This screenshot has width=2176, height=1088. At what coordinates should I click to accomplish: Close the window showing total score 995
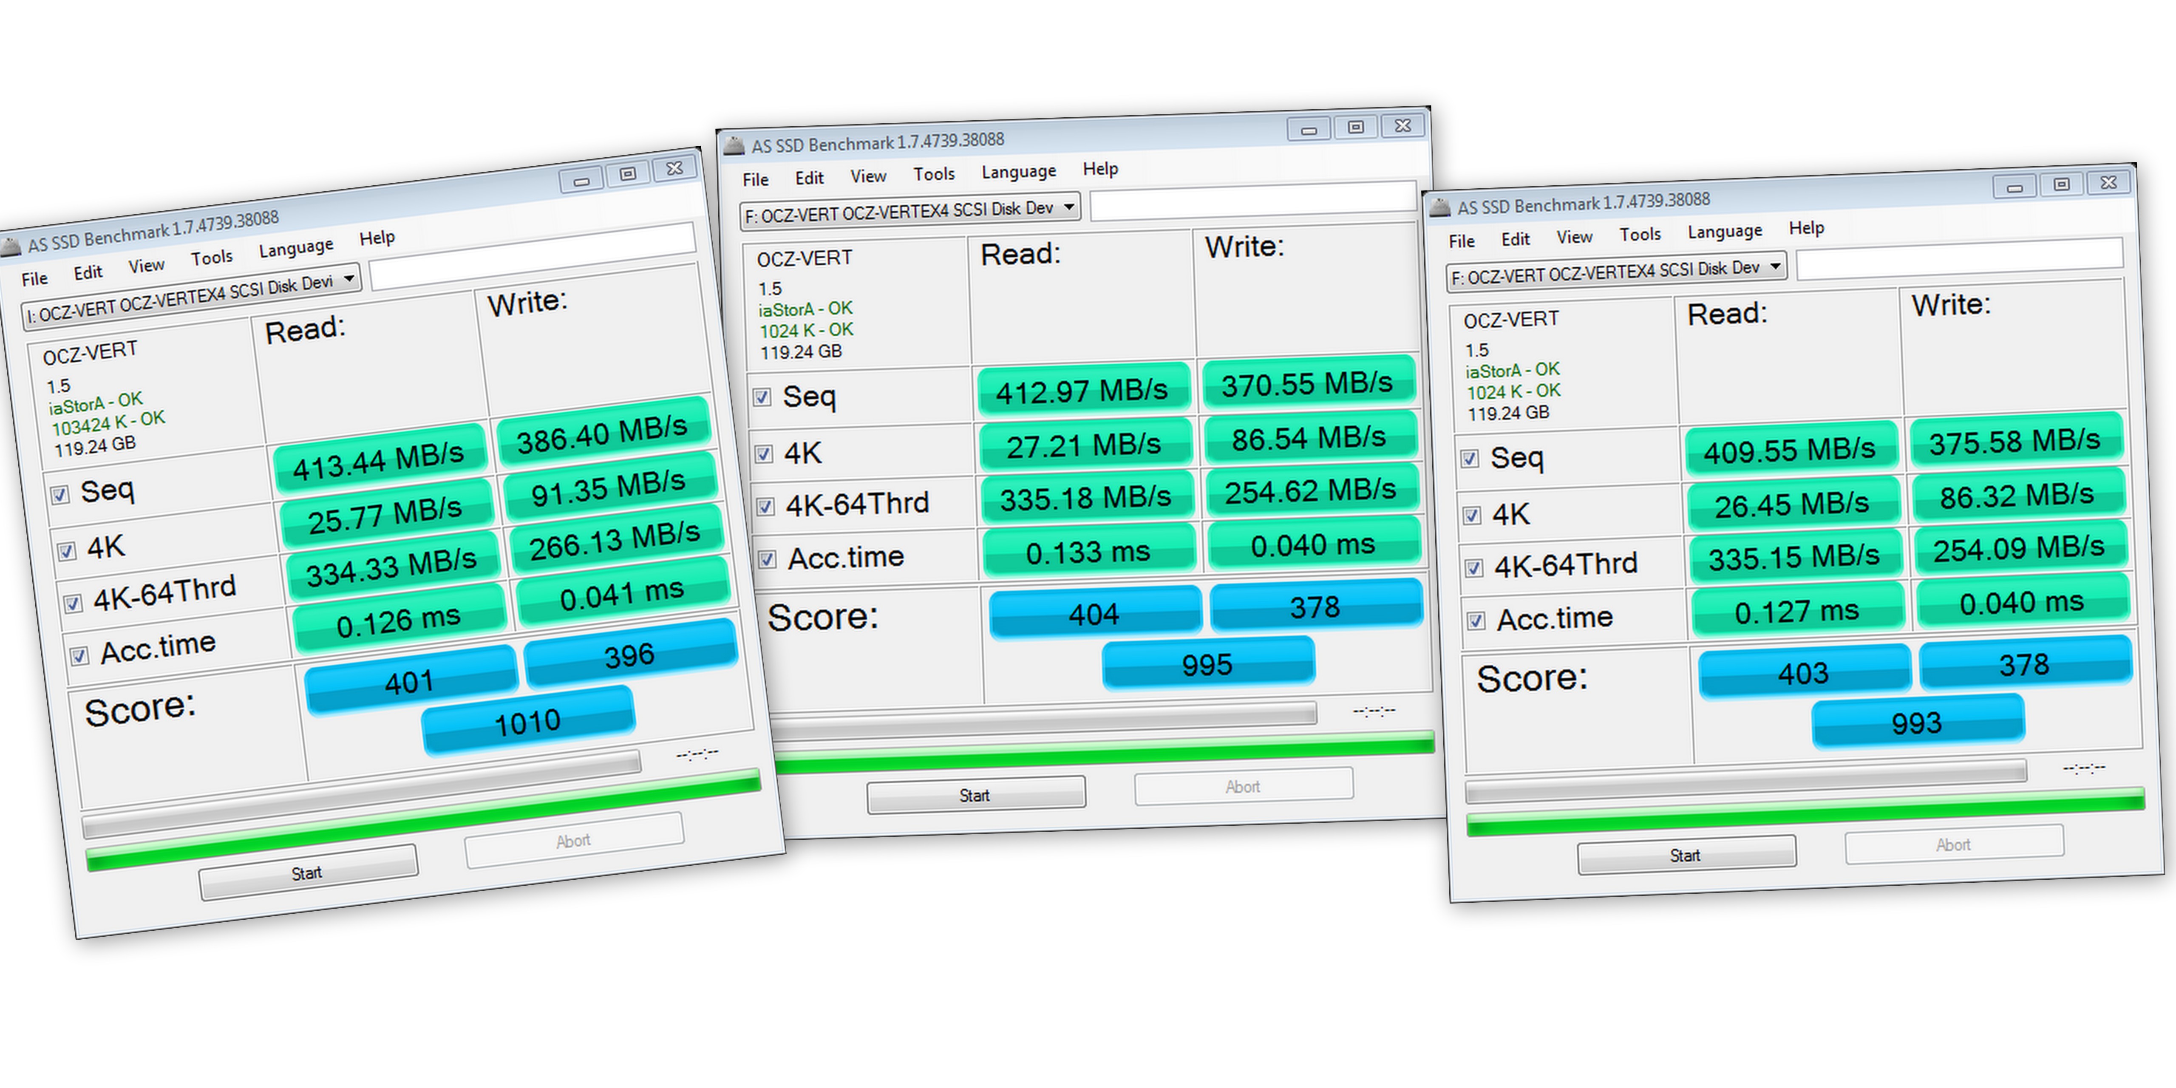coord(1403,126)
